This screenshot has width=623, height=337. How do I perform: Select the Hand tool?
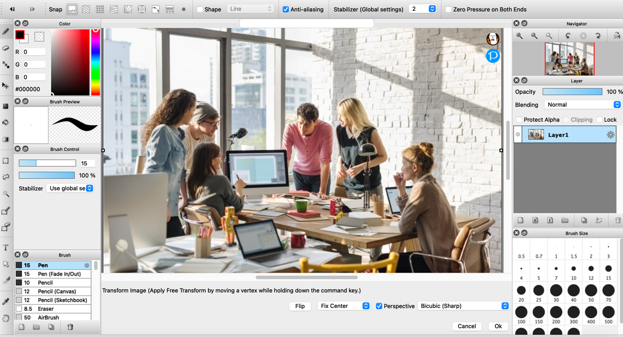6,318
